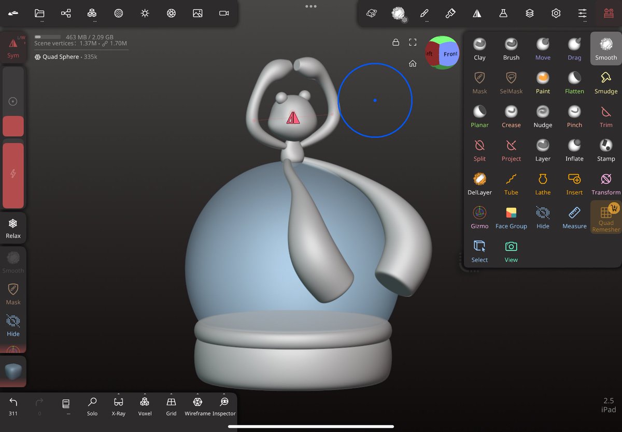The height and width of the screenshot is (432, 622).
Task: Undo the last action (311)
Action: tap(13, 406)
